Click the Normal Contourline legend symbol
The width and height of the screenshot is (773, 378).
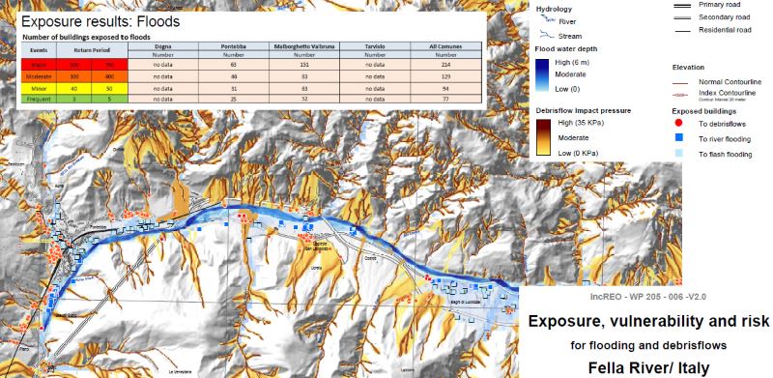tap(680, 82)
